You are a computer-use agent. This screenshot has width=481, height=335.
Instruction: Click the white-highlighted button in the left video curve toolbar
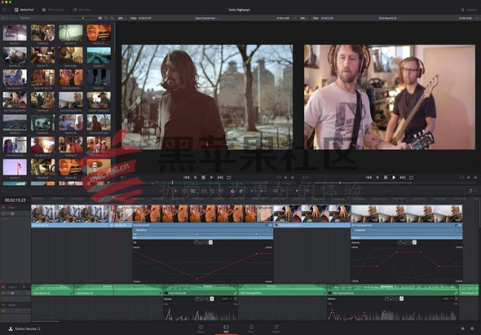tap(210, 242)
